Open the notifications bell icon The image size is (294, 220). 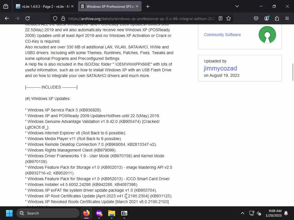coord(286,213)
